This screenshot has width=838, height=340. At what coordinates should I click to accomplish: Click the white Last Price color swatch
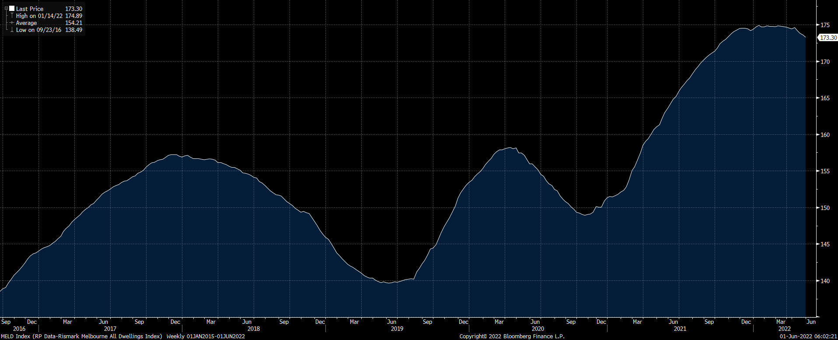(12, 8)
